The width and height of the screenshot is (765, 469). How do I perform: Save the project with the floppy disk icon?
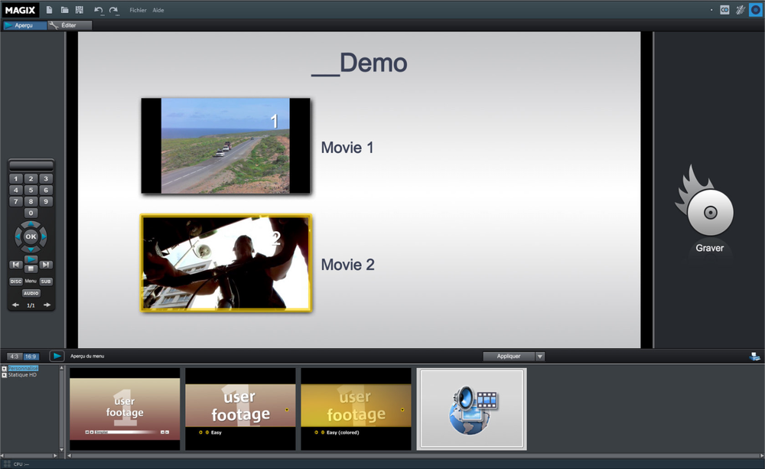pyautogui.click(x=79, y=10)
